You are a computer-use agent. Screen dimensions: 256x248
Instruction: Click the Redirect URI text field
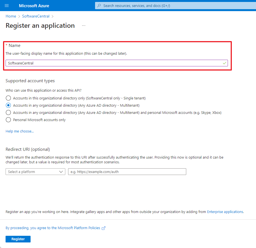pos(127,172)
